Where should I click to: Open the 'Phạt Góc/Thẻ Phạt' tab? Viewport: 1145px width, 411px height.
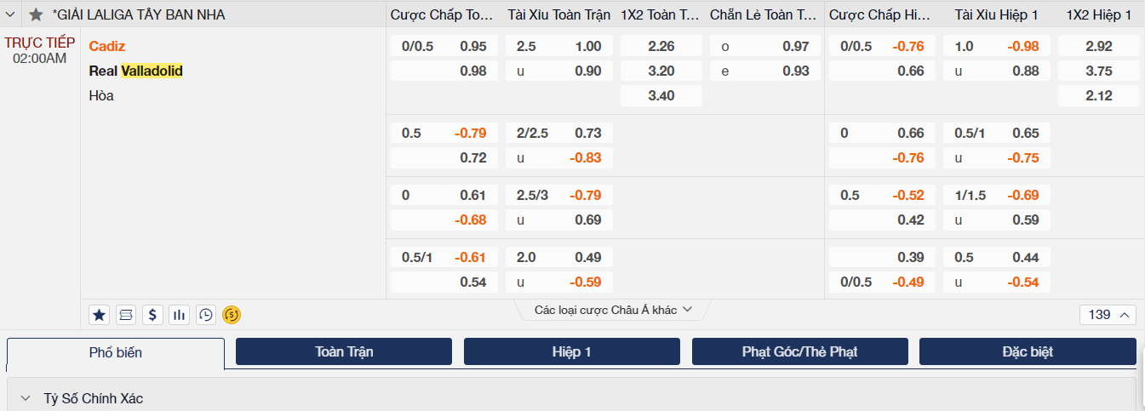tap(800, 351)
